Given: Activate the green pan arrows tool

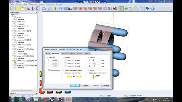Looking at the screenshot, I should [x=126, y=8].
